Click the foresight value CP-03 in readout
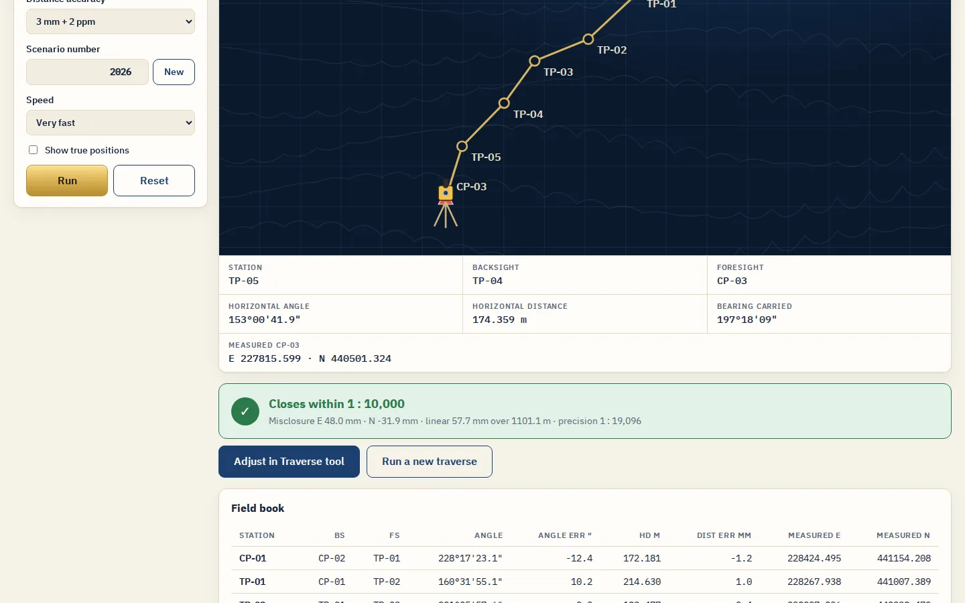Image resolution: width=965 pixels, height=603 pixels. click(x=732, y=281)
